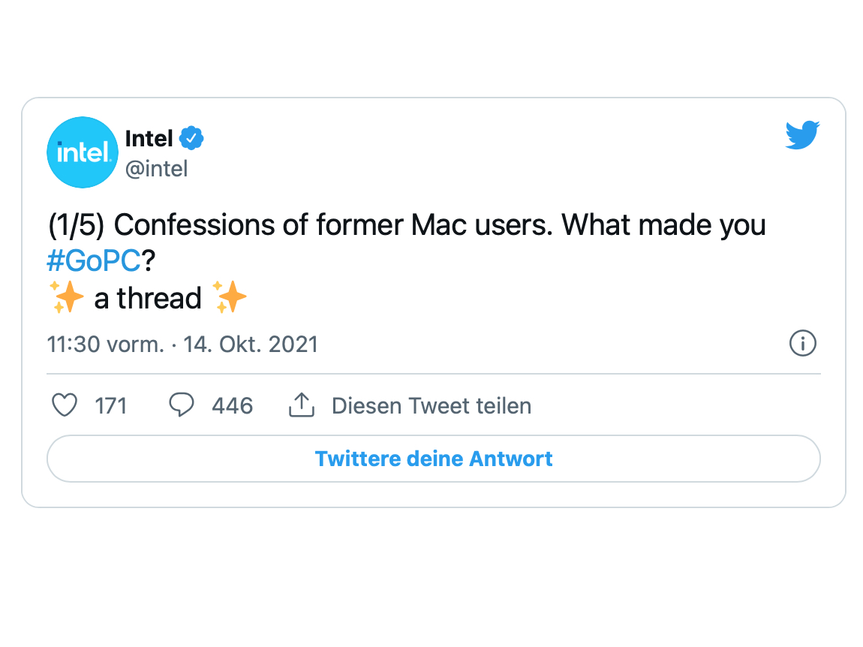Open the @intel handle link
The image size is (863, 647).
156,169
